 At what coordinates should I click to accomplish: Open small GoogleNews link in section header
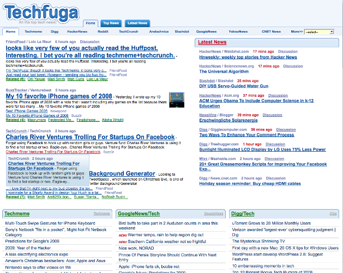tap(214, 213)
